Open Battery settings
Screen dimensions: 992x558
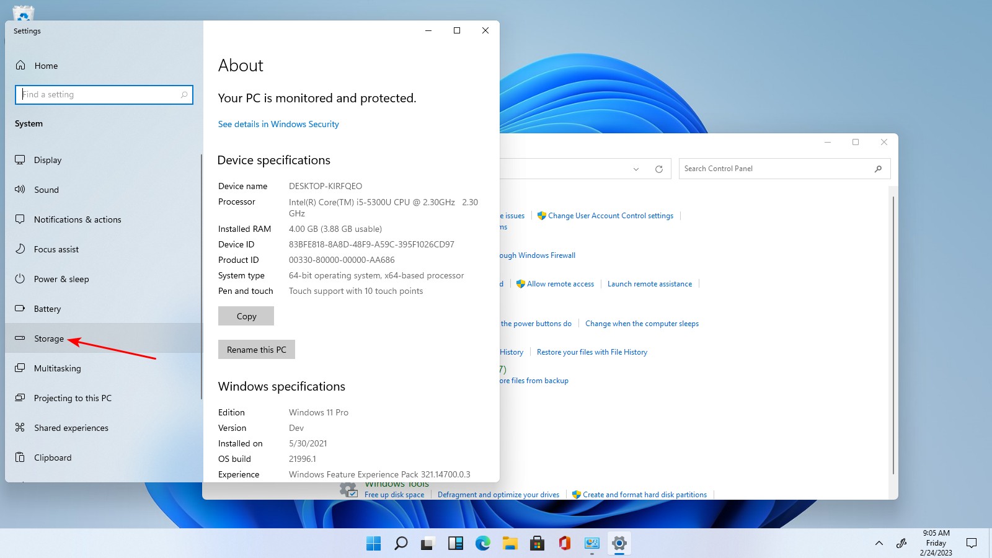103,309
